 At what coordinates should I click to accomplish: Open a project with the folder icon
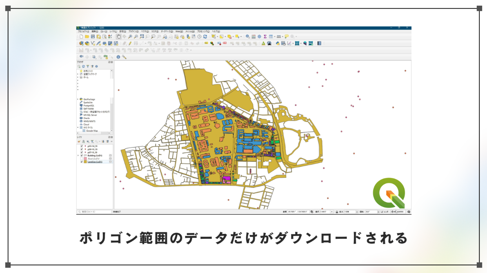87,37
